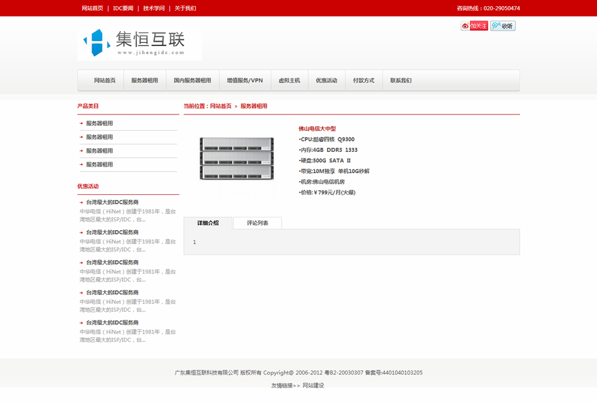Viewport: 597px width, 402px height.
Task: Open the 虚拟主机 navigation item
Action: [x=289, y=80]
